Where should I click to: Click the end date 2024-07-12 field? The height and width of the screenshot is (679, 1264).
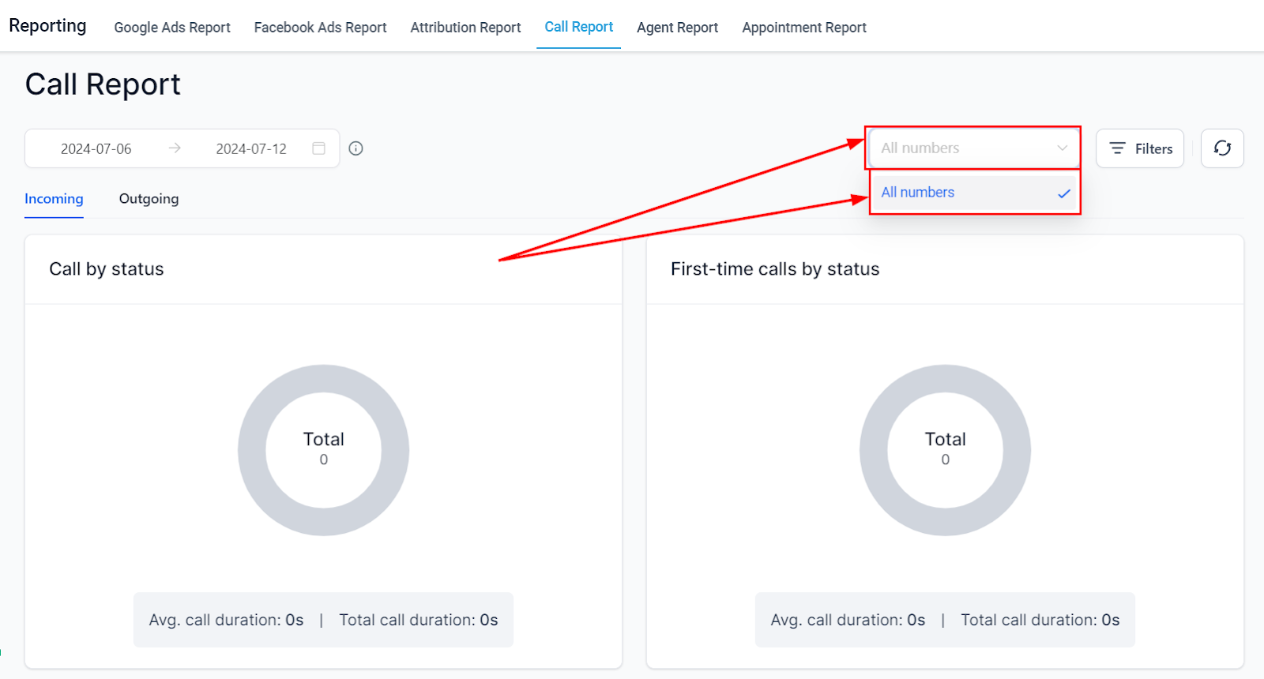coord(251,148)
